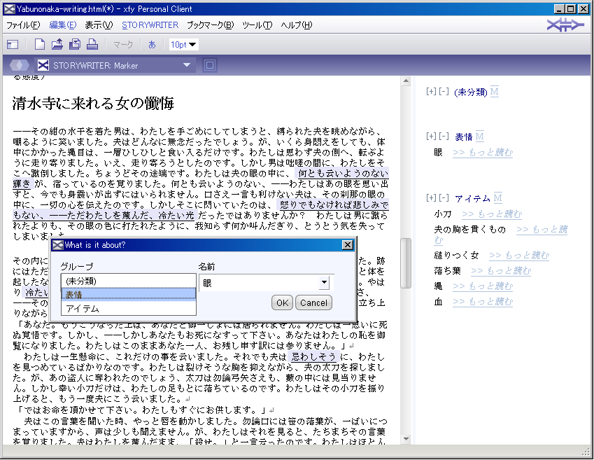Click the M marker icon next to 表情
Viewport: 594px width, 460px height.
pos(479,137)
